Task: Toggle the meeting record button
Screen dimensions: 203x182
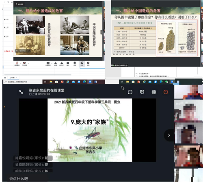Action: pos(75,64)
